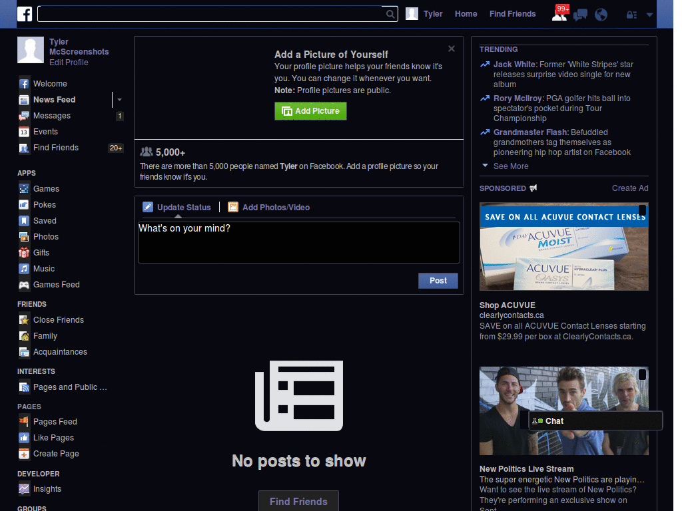Open the Messenger inbox icon

click(580, 13)
